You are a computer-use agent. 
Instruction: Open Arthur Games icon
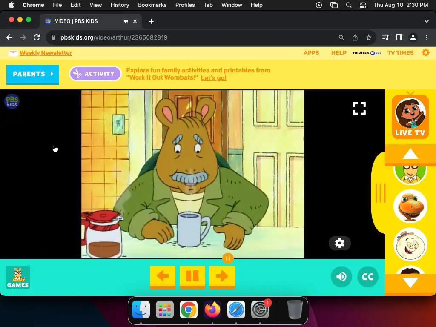point(18,277)
